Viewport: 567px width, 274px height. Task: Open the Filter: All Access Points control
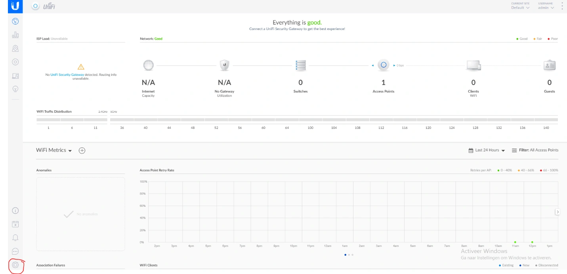[x=535, y=150]
